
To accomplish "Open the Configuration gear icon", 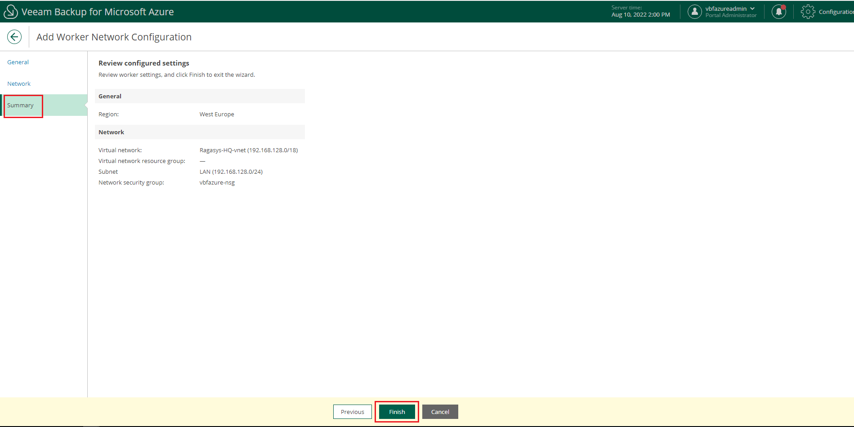I will tap(808, 12).
